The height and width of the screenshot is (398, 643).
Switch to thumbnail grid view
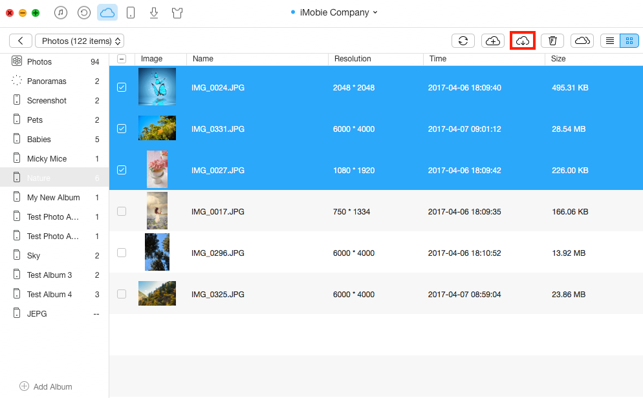click(x=629, y=41)
